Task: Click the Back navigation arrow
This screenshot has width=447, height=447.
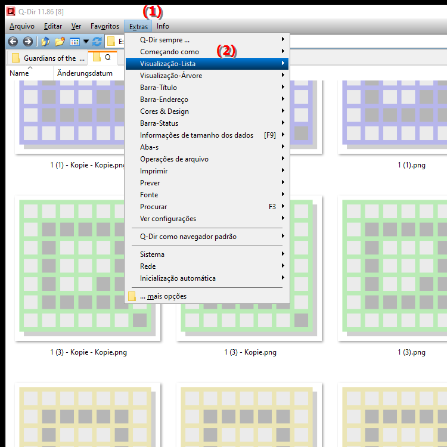Action: pyautogui.click(x=13, y=42)
